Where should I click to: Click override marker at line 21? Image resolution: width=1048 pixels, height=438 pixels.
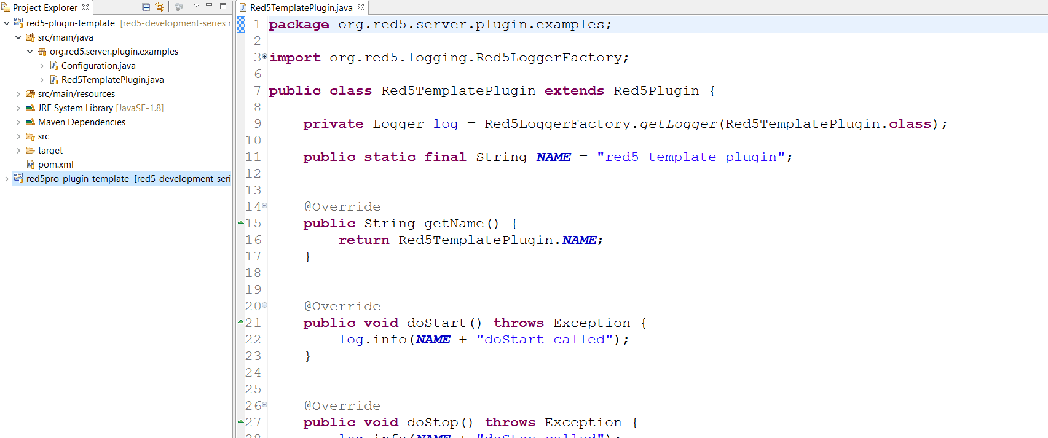coord(241,322)
